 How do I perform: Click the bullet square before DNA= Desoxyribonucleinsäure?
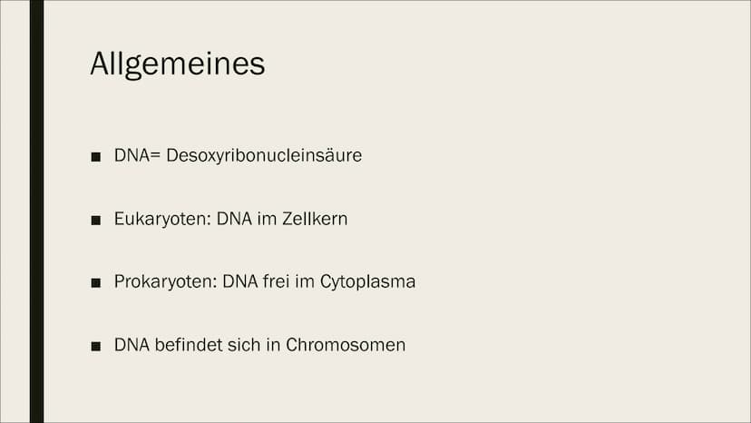pos(96,157)
